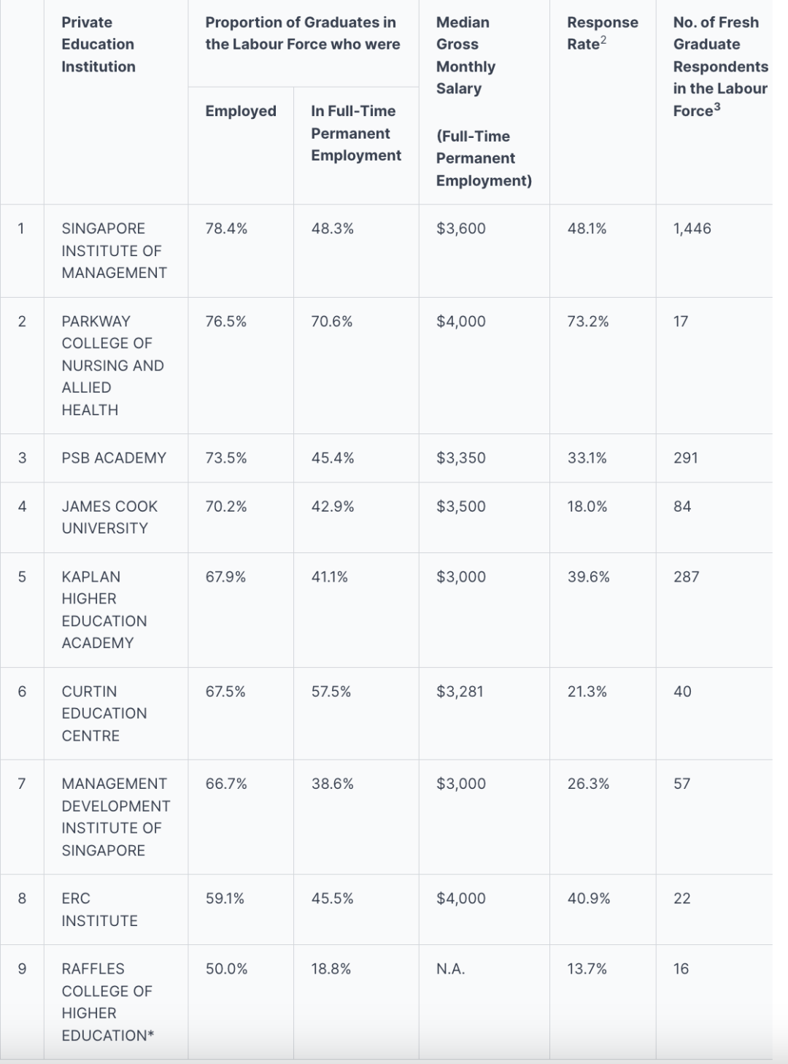Click the 73.2% response rate value
Viewport: 788px width, 1064px height.
coord(588,321)
